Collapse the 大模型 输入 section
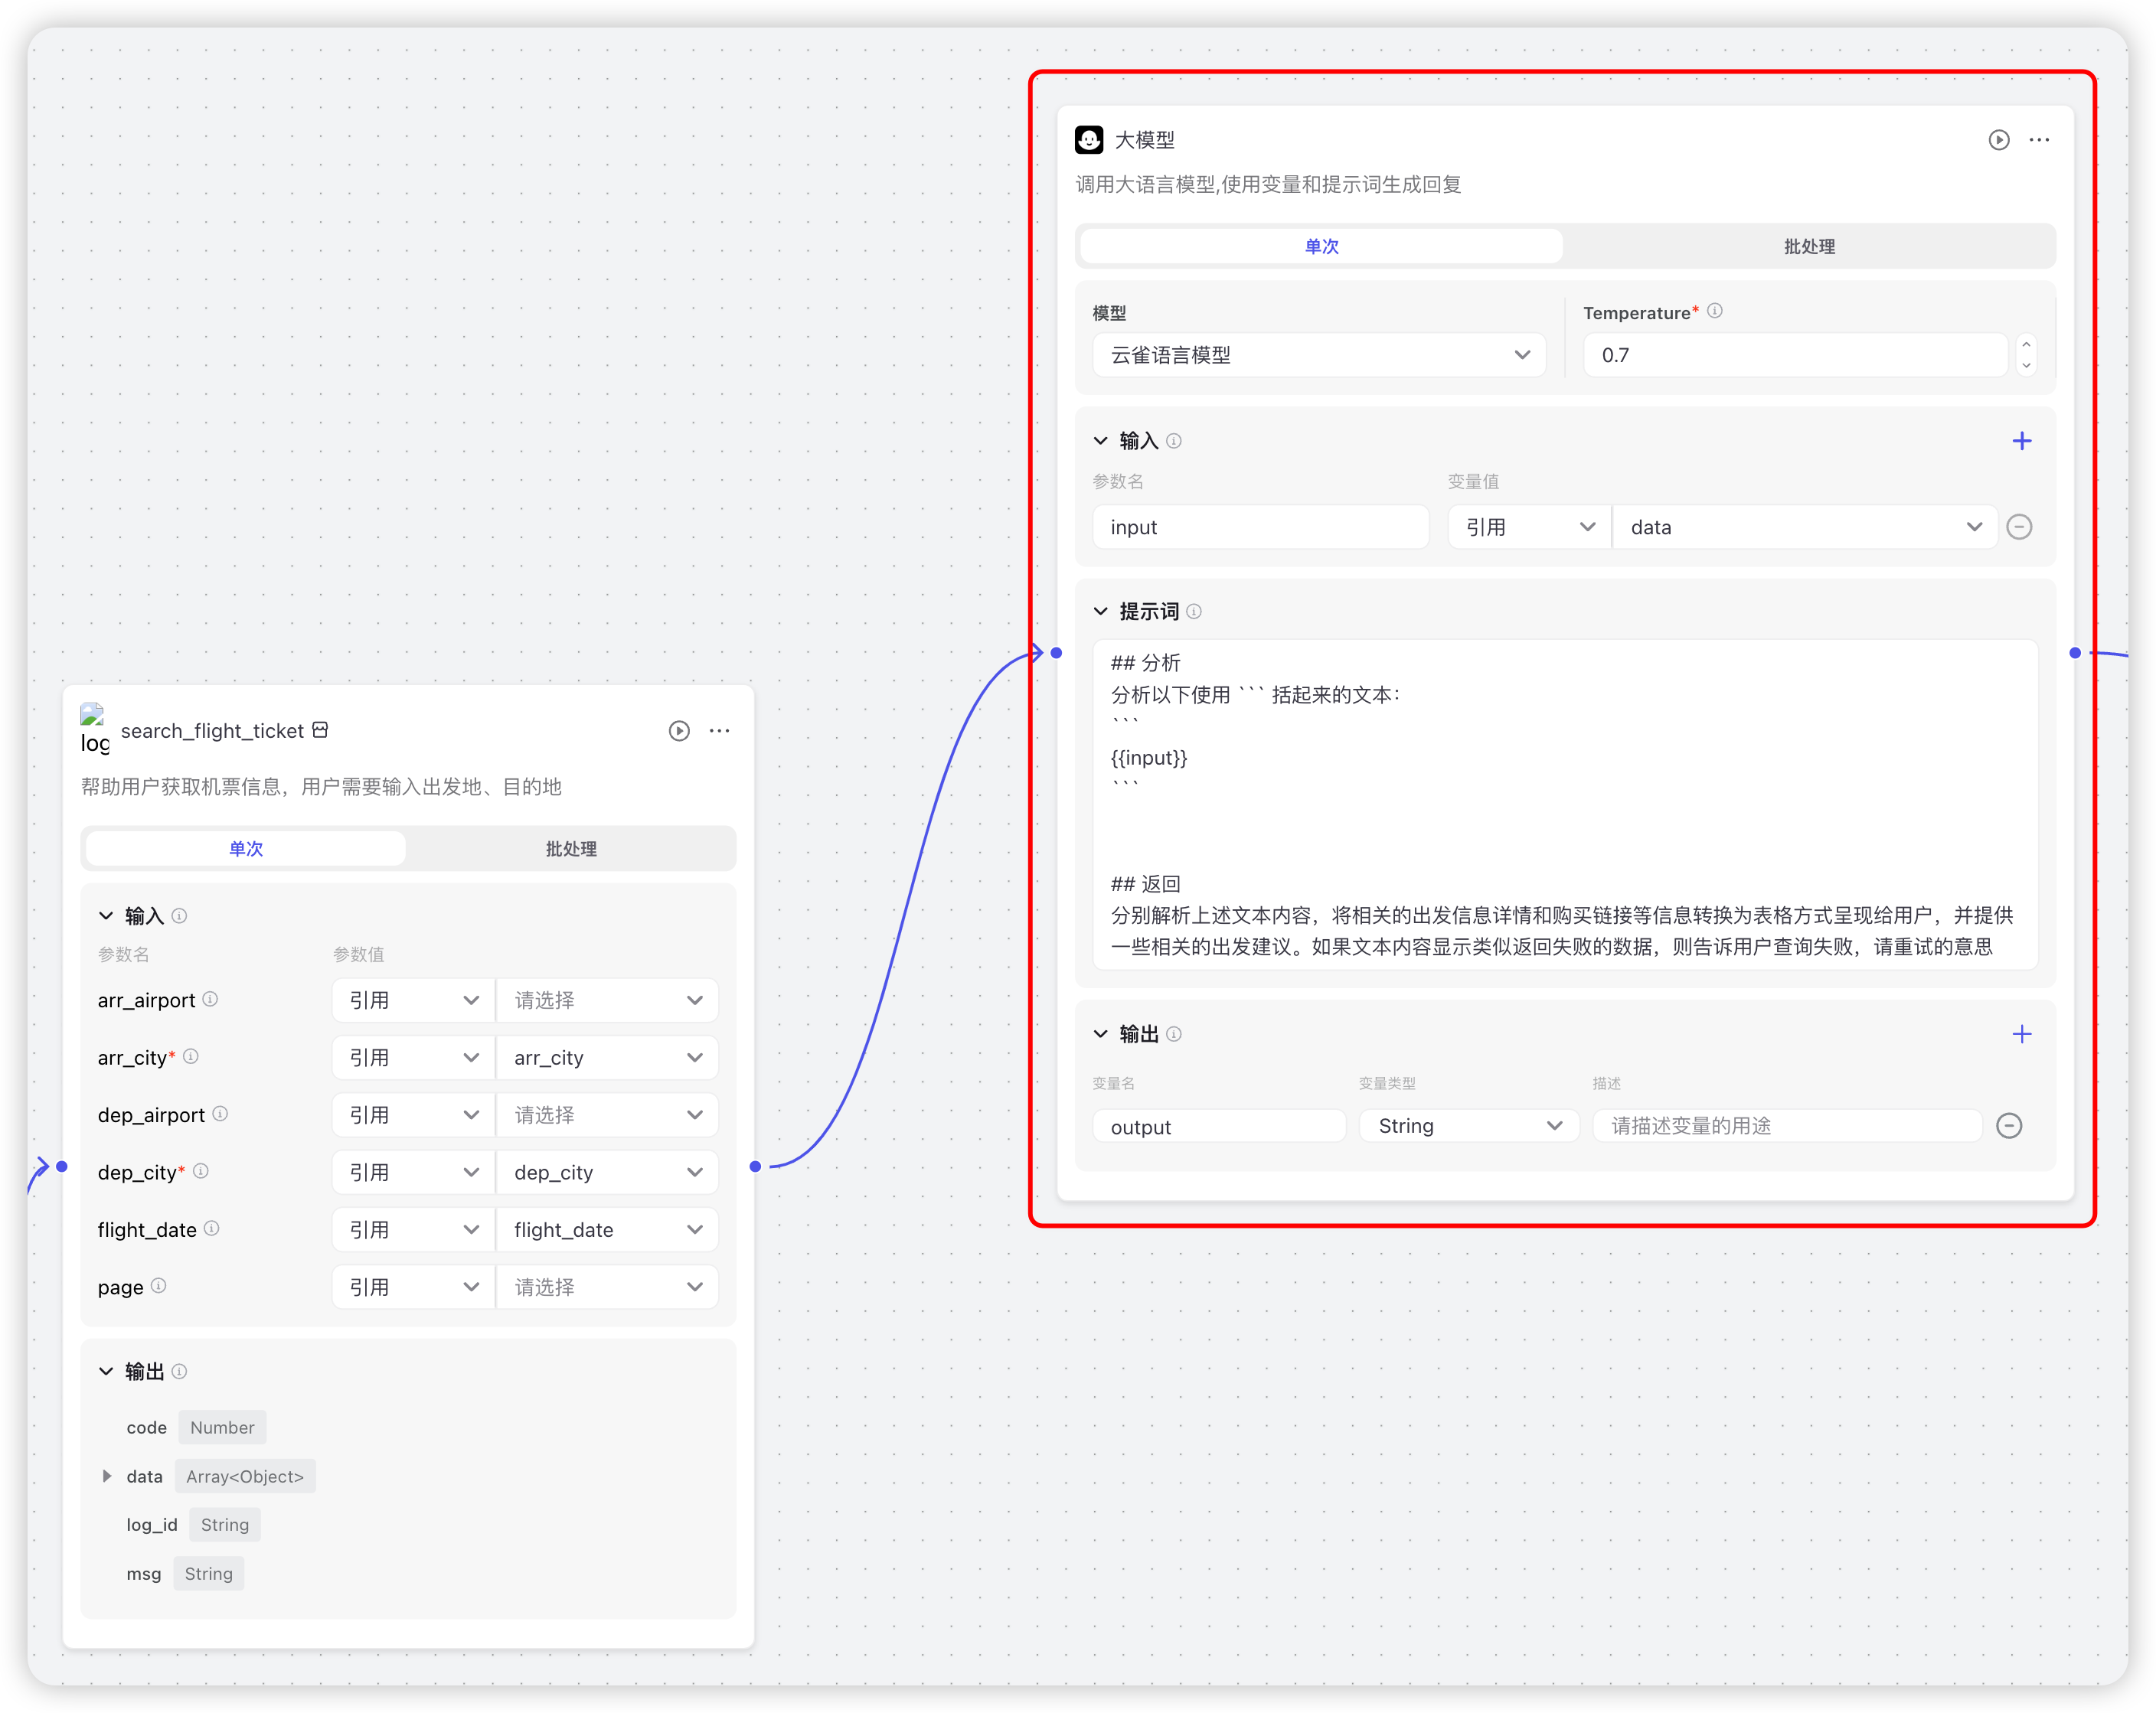This screenshot has height=1713, width=2156. point(1100,441)
